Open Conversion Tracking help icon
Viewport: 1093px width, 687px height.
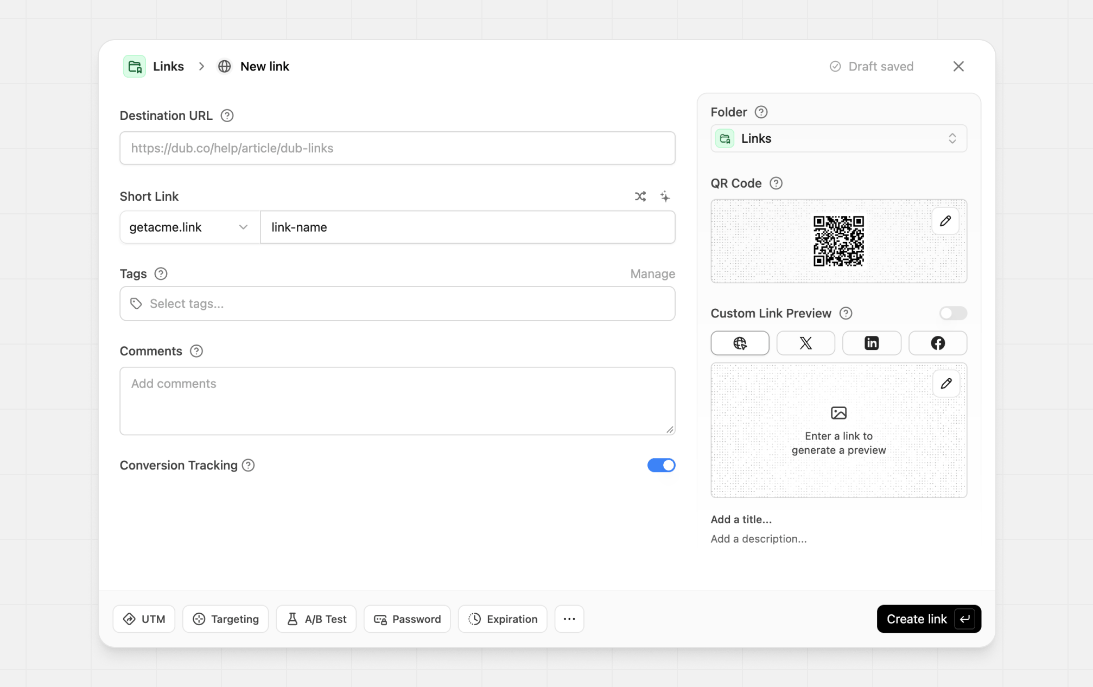(x=248, y=465)
